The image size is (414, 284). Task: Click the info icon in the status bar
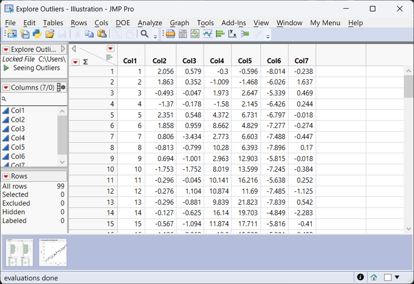click(x=361, y=277)
